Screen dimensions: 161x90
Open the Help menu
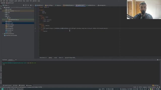tap(39, 1)
